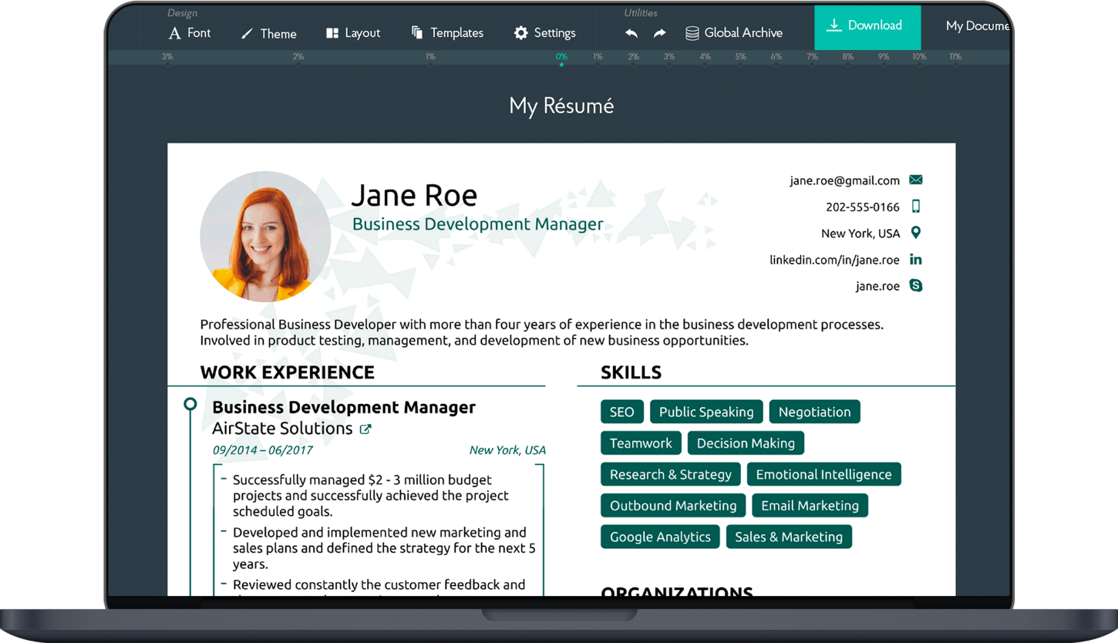The height and width of the screenshot is (643, 1118).
Task: Open the AirState Solutions external link icon
Action: pos(365,429)
